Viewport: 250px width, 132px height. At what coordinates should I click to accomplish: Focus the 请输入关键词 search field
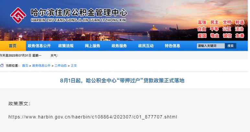point(211,46)
